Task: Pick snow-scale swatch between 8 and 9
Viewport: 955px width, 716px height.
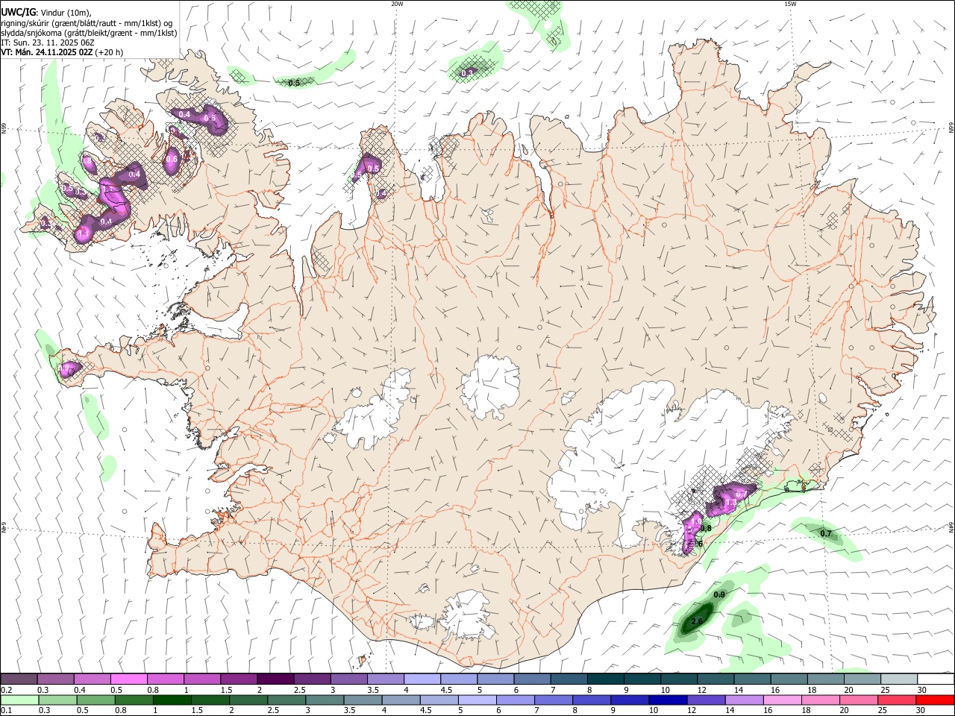Action: (605, 679)
